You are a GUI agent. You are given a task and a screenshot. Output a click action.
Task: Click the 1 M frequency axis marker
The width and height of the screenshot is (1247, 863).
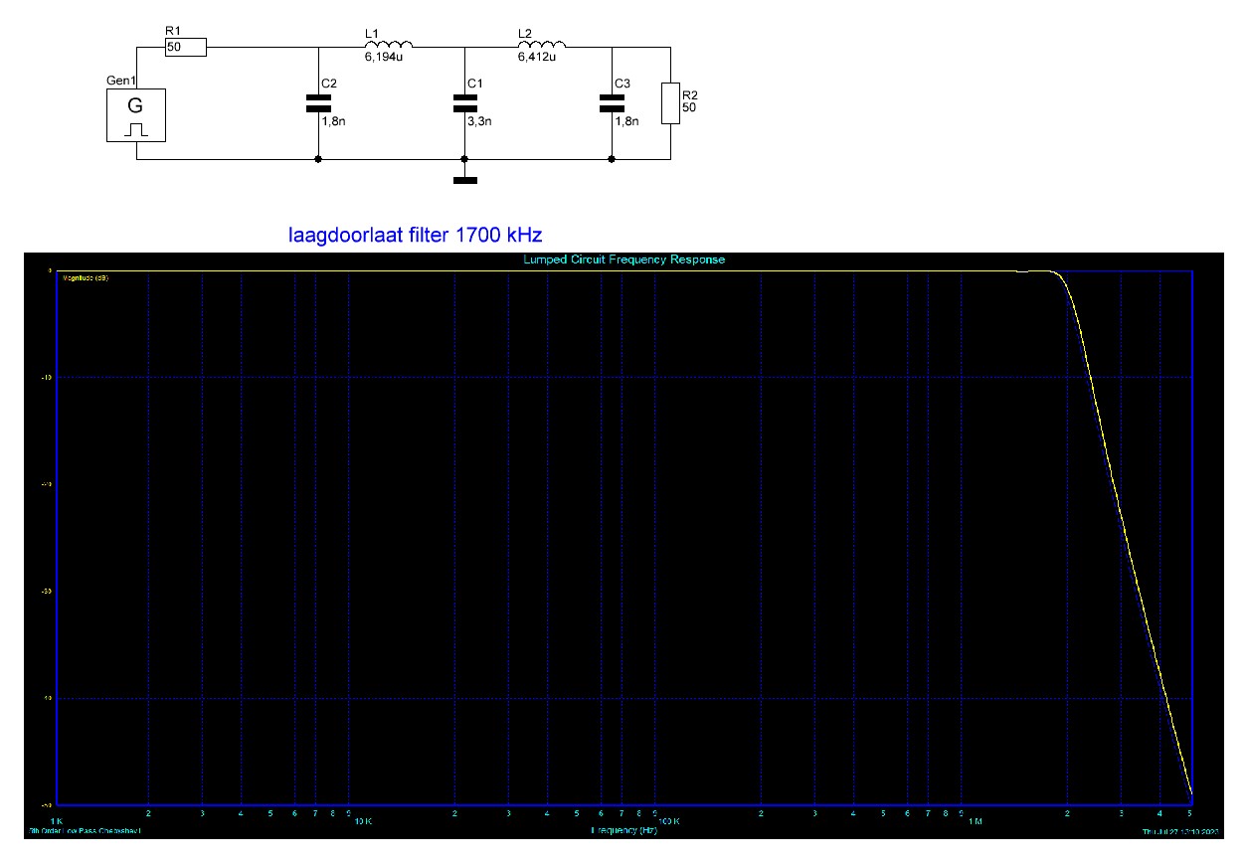pyautogui.click(x=976, y=822)
